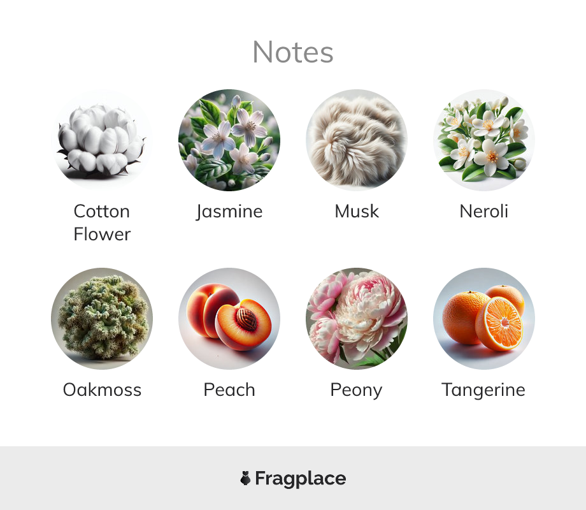Click the Jasmine text label
The image size is (586, 510).
coord(229,212)
